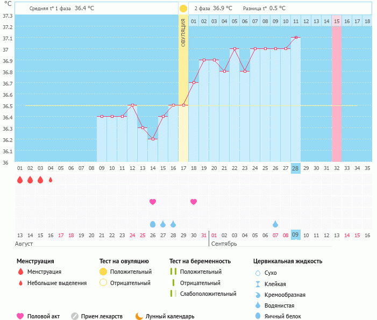Click the small spotting drop on day 04
377x320 pixels.
(51, 180)
